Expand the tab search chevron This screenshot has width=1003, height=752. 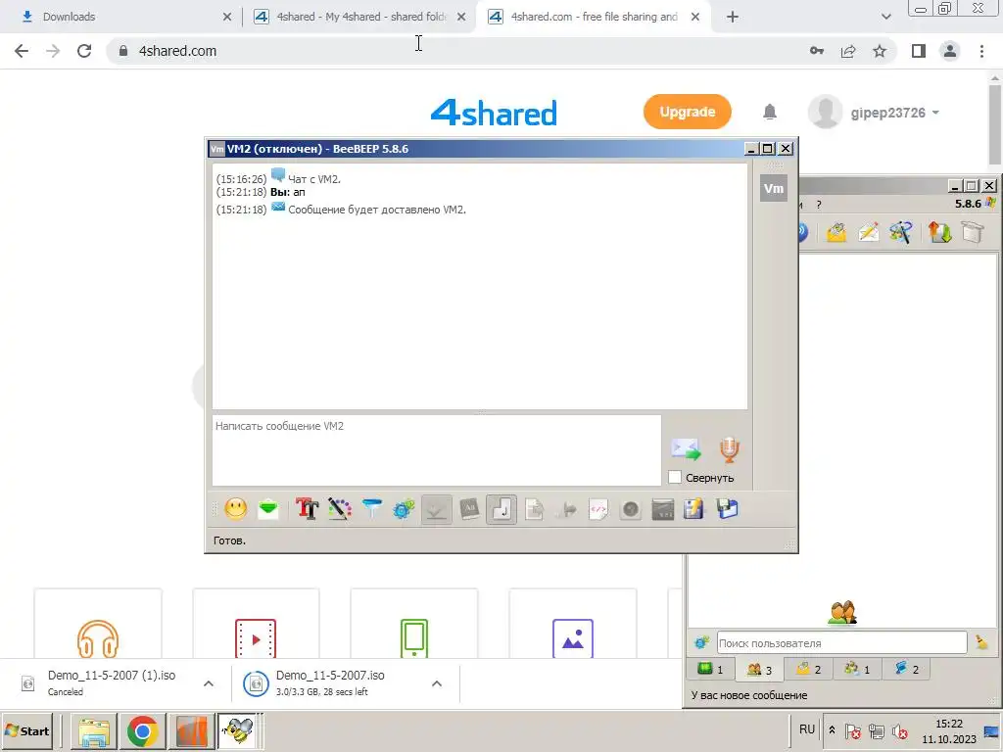885,18
